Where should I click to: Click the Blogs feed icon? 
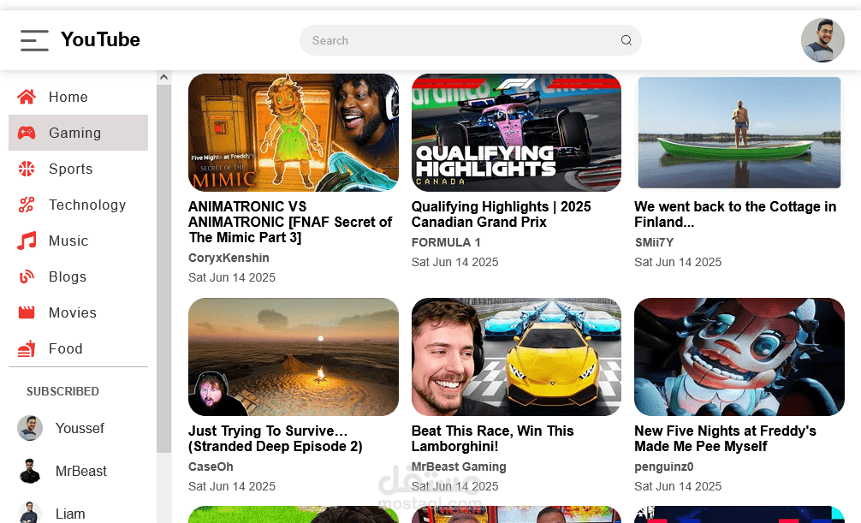click(x=27, y=276)
